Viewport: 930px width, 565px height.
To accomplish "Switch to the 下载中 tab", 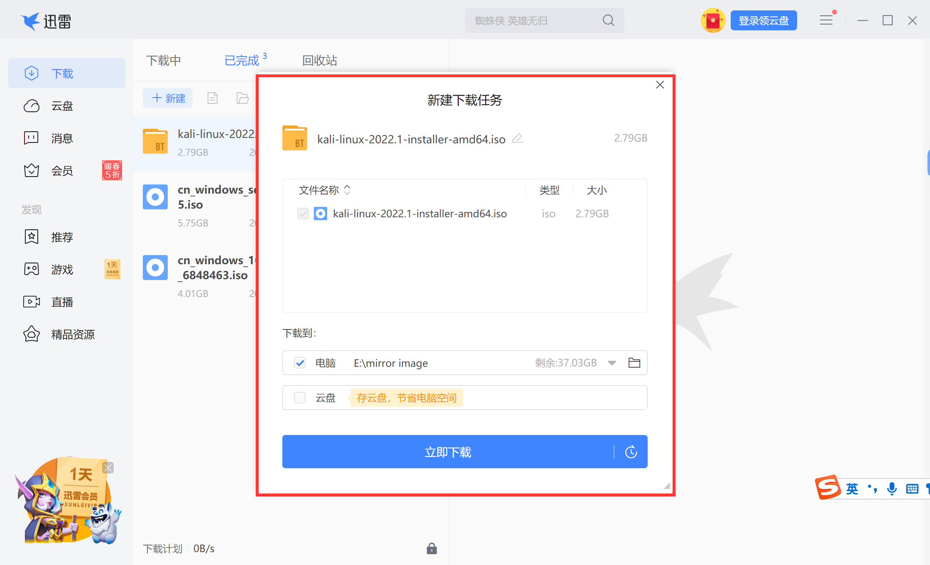I will point(163,60).
